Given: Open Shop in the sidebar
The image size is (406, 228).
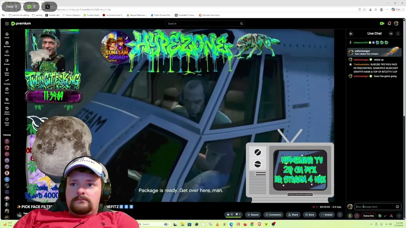Looking at the screenshot, I should [x=7, y=91].
